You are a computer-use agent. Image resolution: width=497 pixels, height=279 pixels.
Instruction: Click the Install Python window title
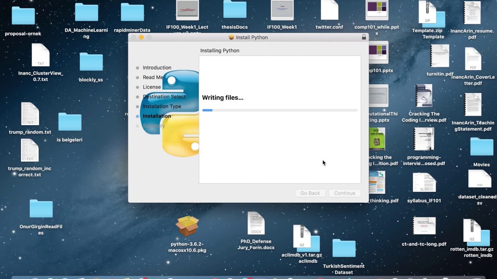(252, 37)
